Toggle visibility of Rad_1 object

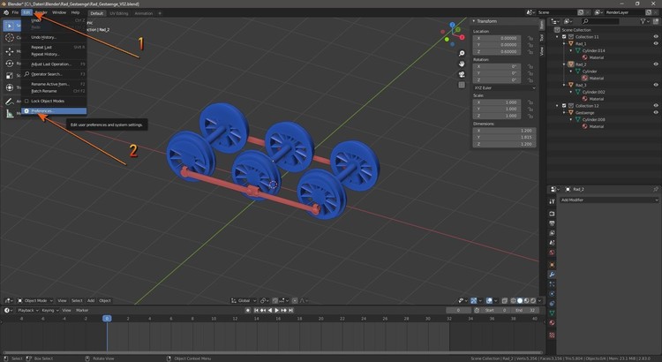coord(655,44)
